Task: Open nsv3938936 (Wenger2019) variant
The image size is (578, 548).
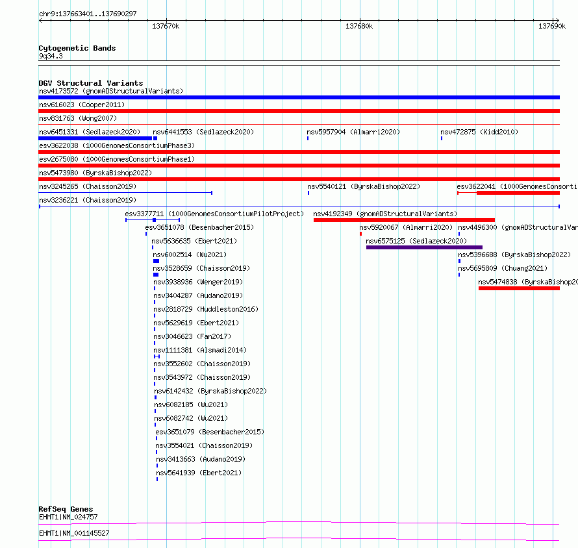Action: (198, 282)
